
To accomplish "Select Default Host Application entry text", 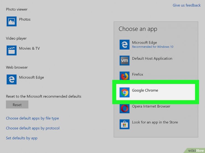I will pos(152,59).
